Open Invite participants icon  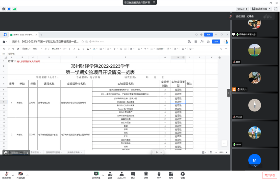(x=110, y=175)
